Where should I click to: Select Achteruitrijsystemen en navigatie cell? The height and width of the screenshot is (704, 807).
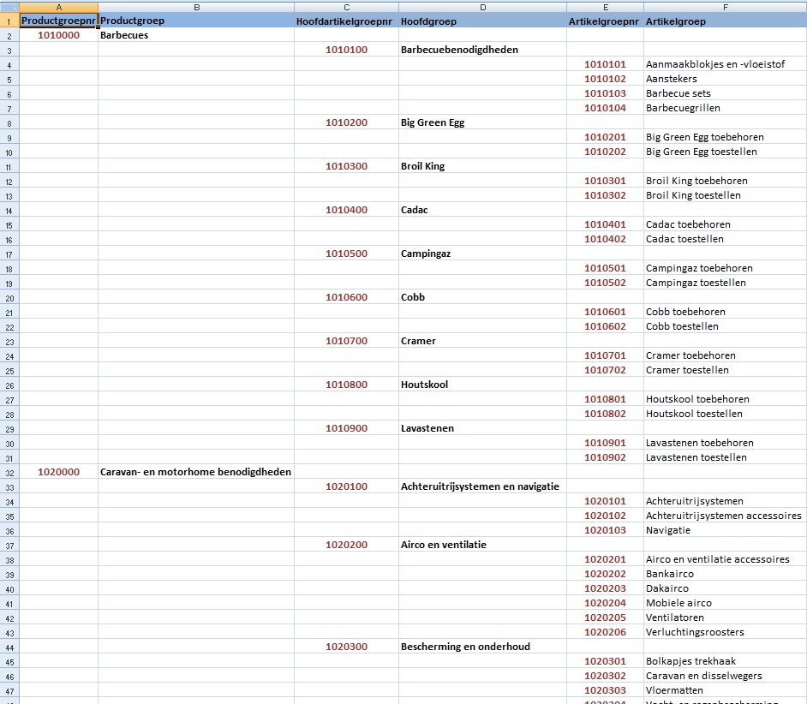click(x=483, y=486)
